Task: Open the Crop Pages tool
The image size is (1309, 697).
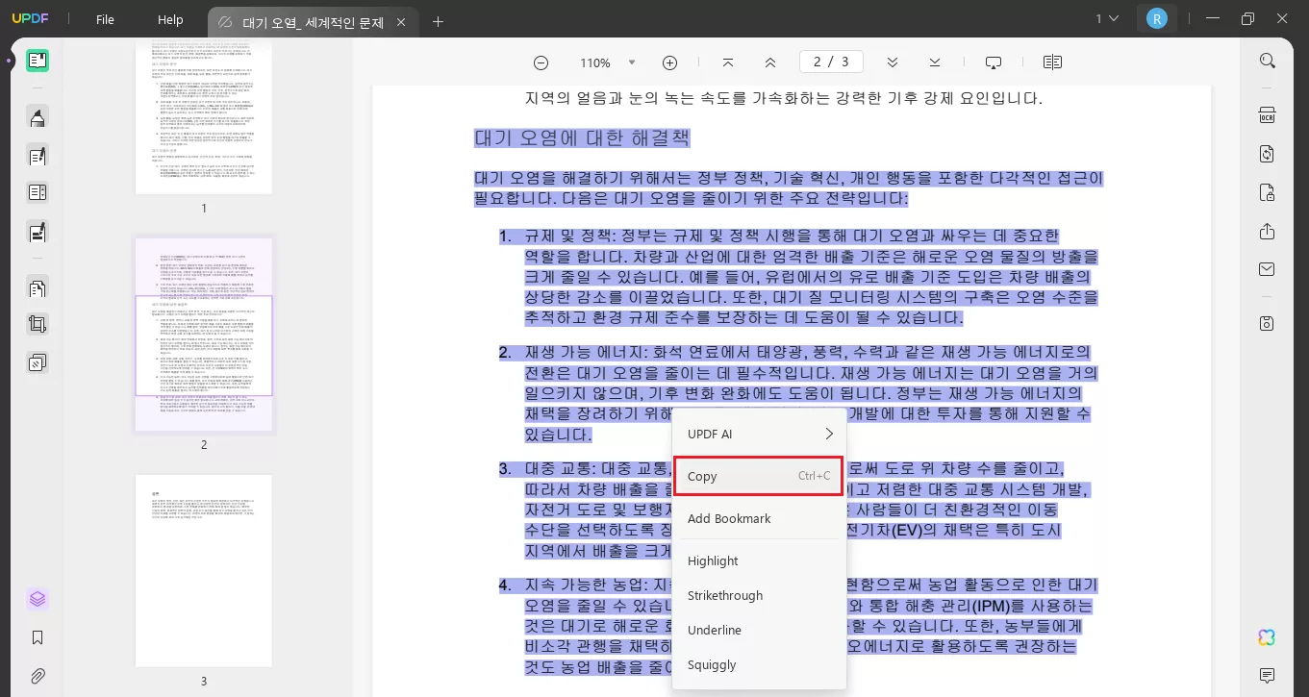Action: coord(38,325)
